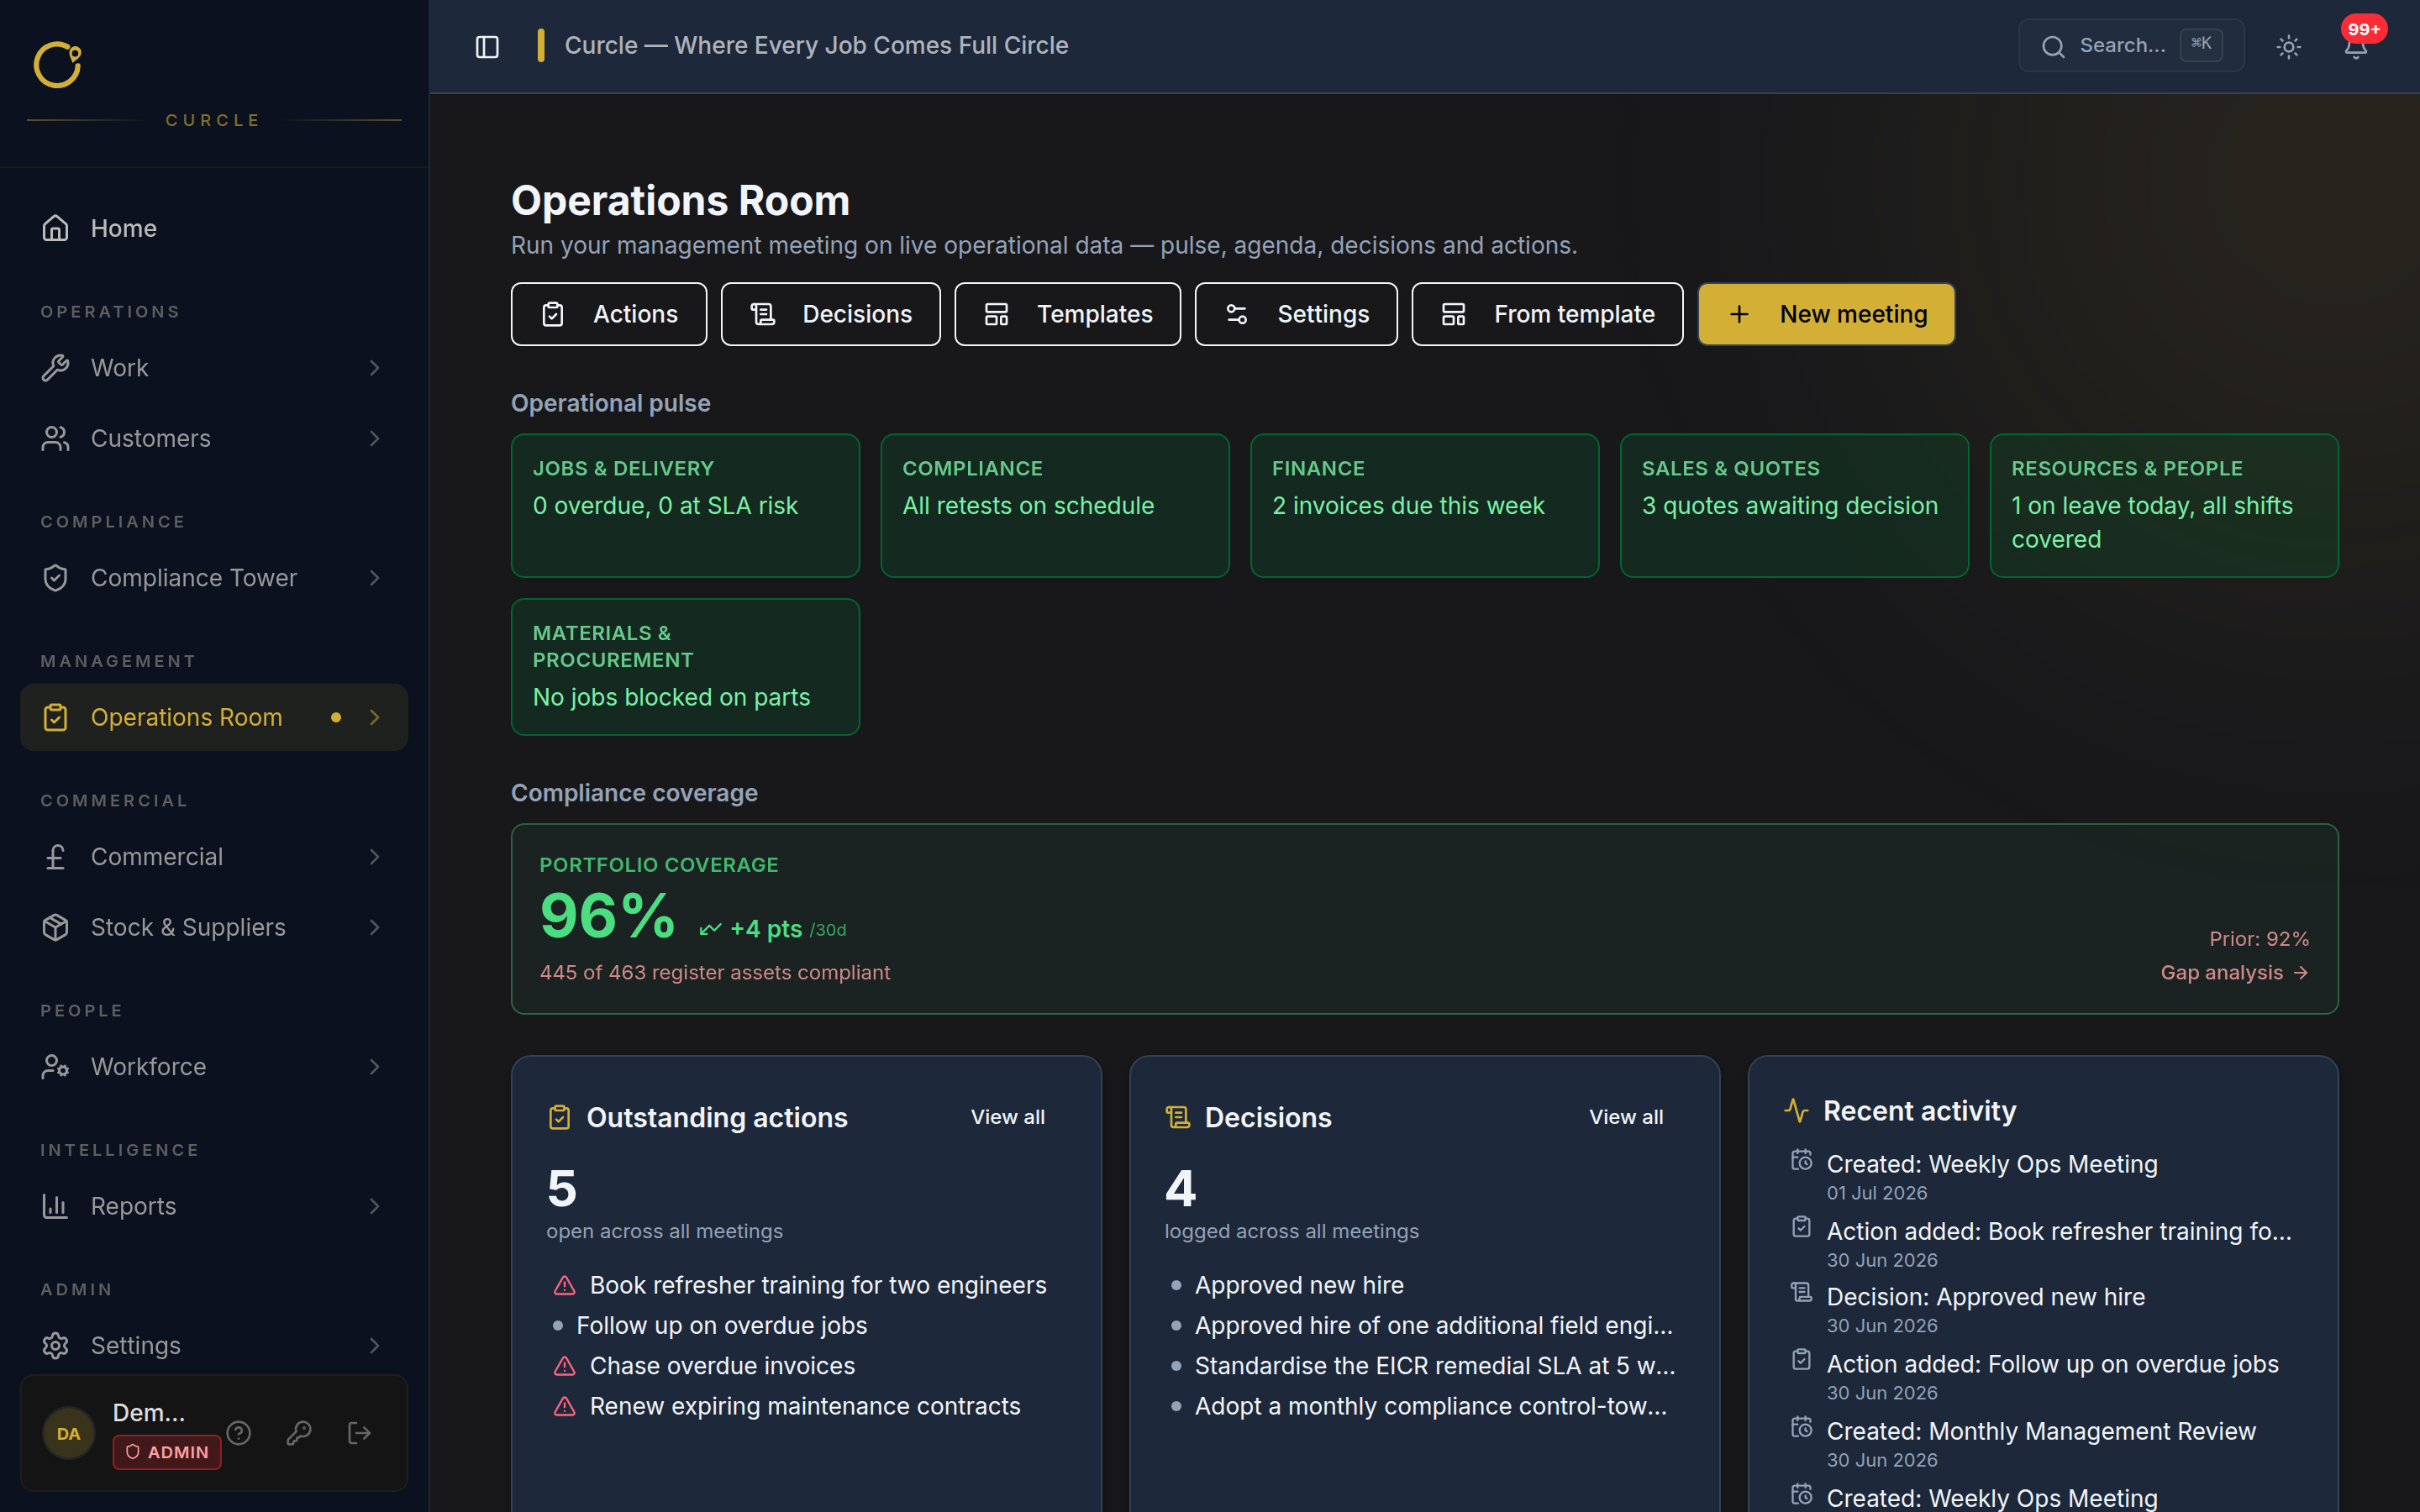Expand the Workforce menu chevron
The height and width of the screenshot is (1512, 2420).
tap(375, 1067)
